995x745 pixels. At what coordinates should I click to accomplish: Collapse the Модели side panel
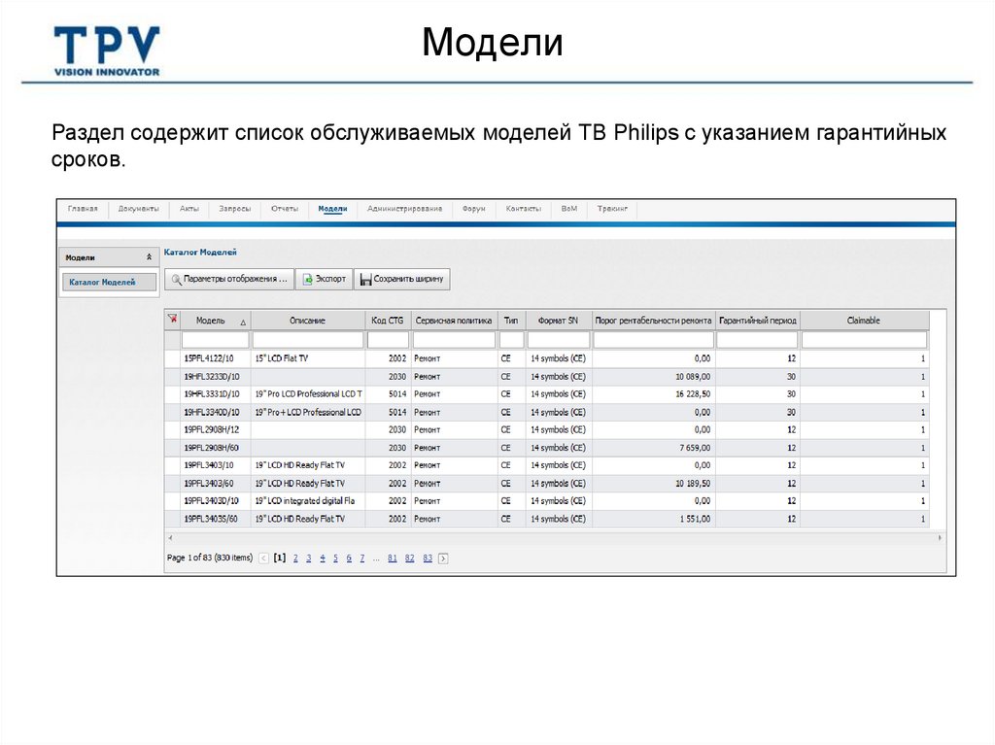(149, 257)
